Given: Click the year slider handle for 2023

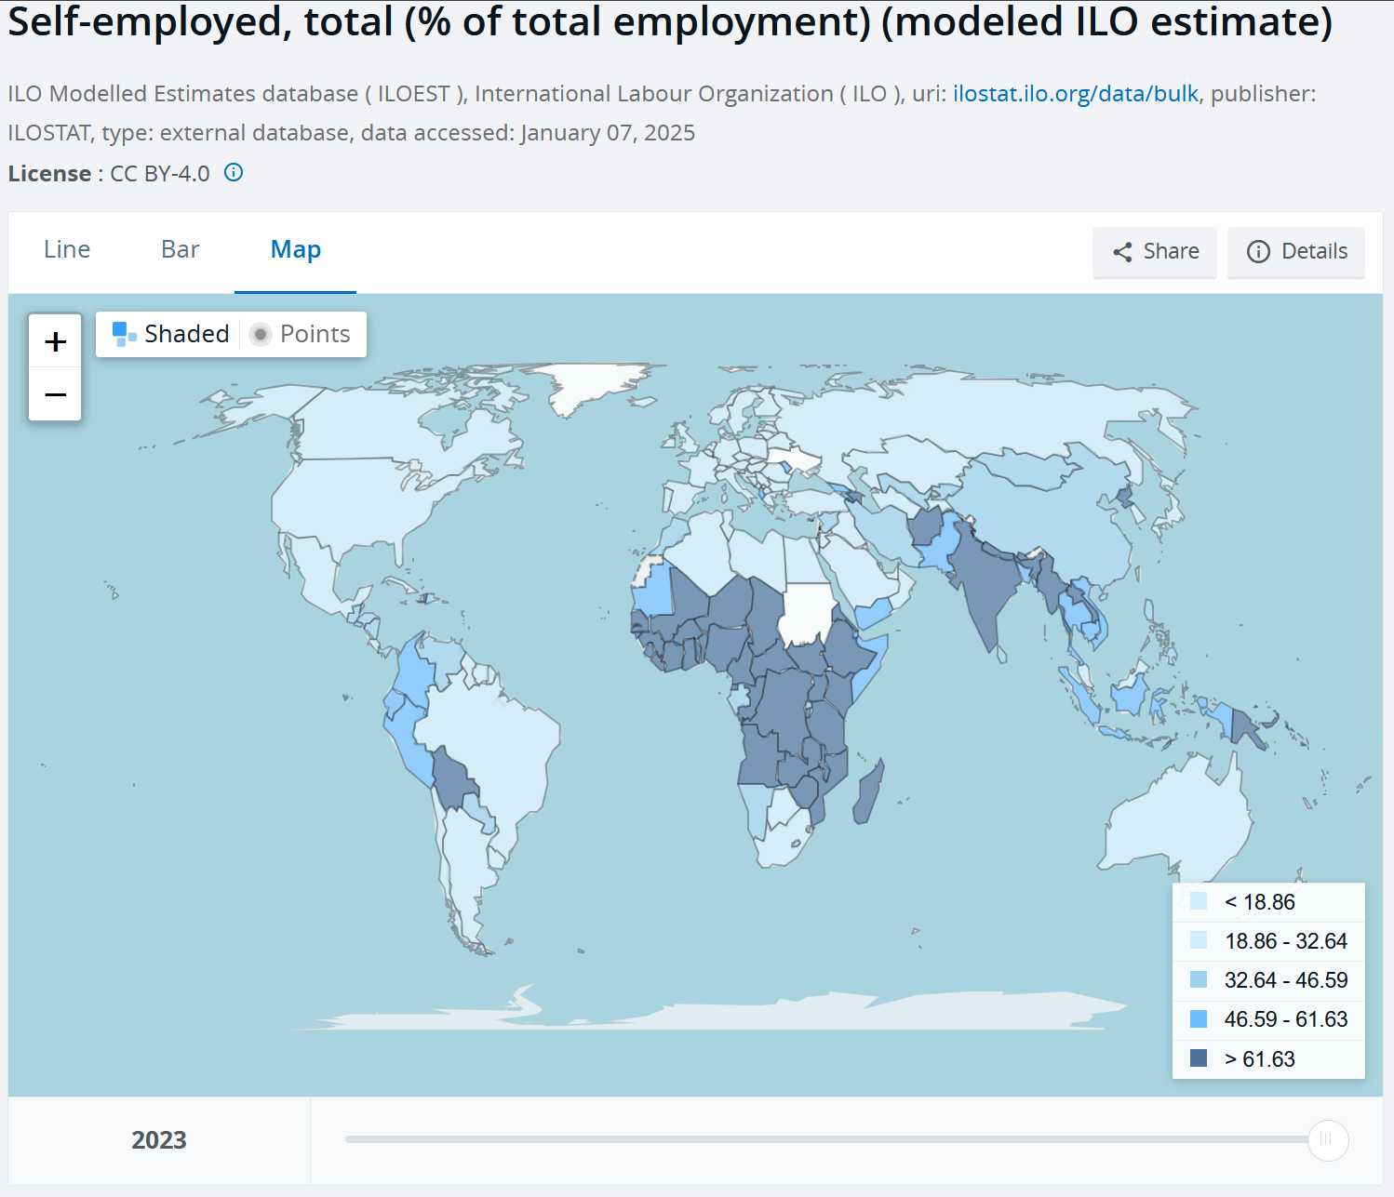Looking at the screenshot, I should 1327,1139.
